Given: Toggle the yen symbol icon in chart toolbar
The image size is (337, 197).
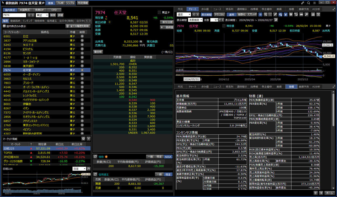Looking at the screenshot, I should [x=285, y=14].
